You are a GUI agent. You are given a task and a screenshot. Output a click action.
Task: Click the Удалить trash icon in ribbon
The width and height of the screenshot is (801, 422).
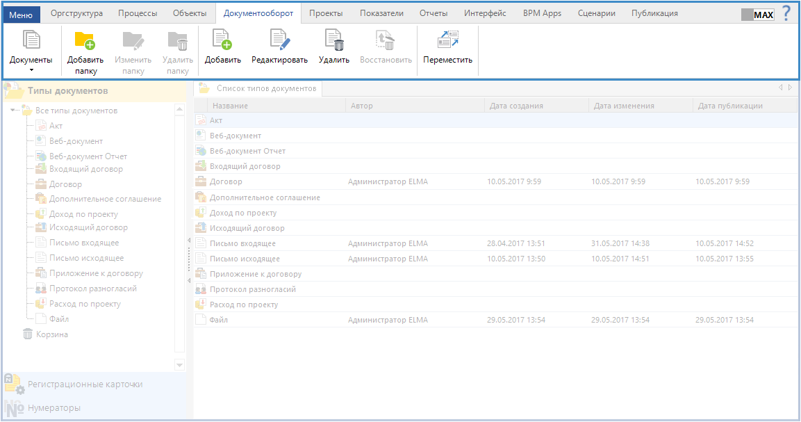[x=333, y=41]
